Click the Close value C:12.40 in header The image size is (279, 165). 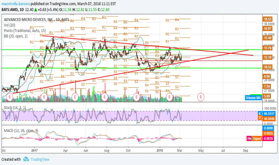103,10
